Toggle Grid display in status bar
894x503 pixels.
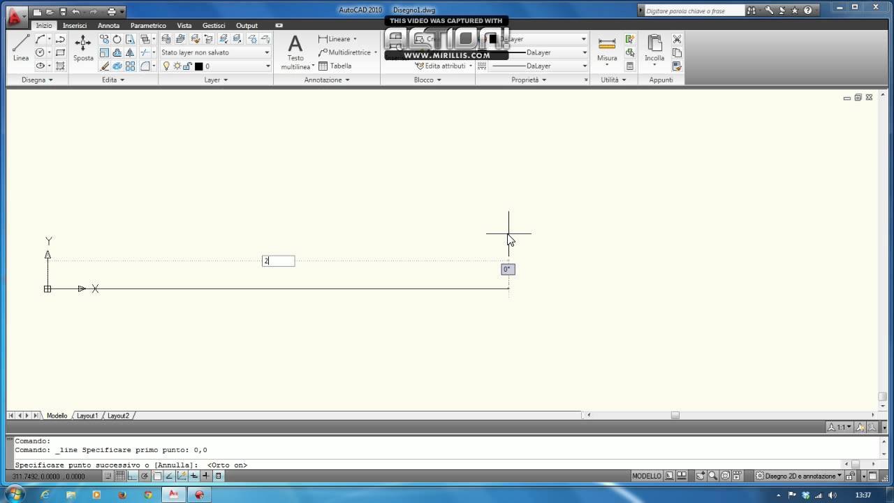click(120, 476)
